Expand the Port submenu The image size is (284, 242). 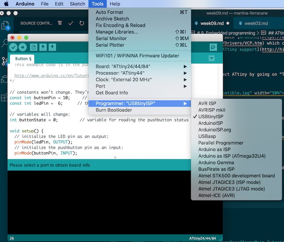click(x=139, y=86)
